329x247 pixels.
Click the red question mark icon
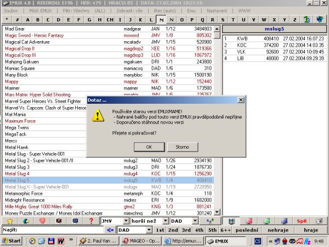(91, 221)
